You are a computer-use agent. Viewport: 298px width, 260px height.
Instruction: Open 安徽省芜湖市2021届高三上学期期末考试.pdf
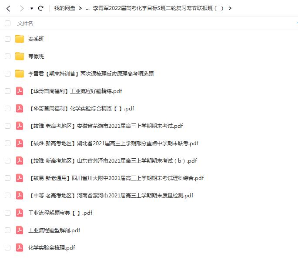point(105,126)
